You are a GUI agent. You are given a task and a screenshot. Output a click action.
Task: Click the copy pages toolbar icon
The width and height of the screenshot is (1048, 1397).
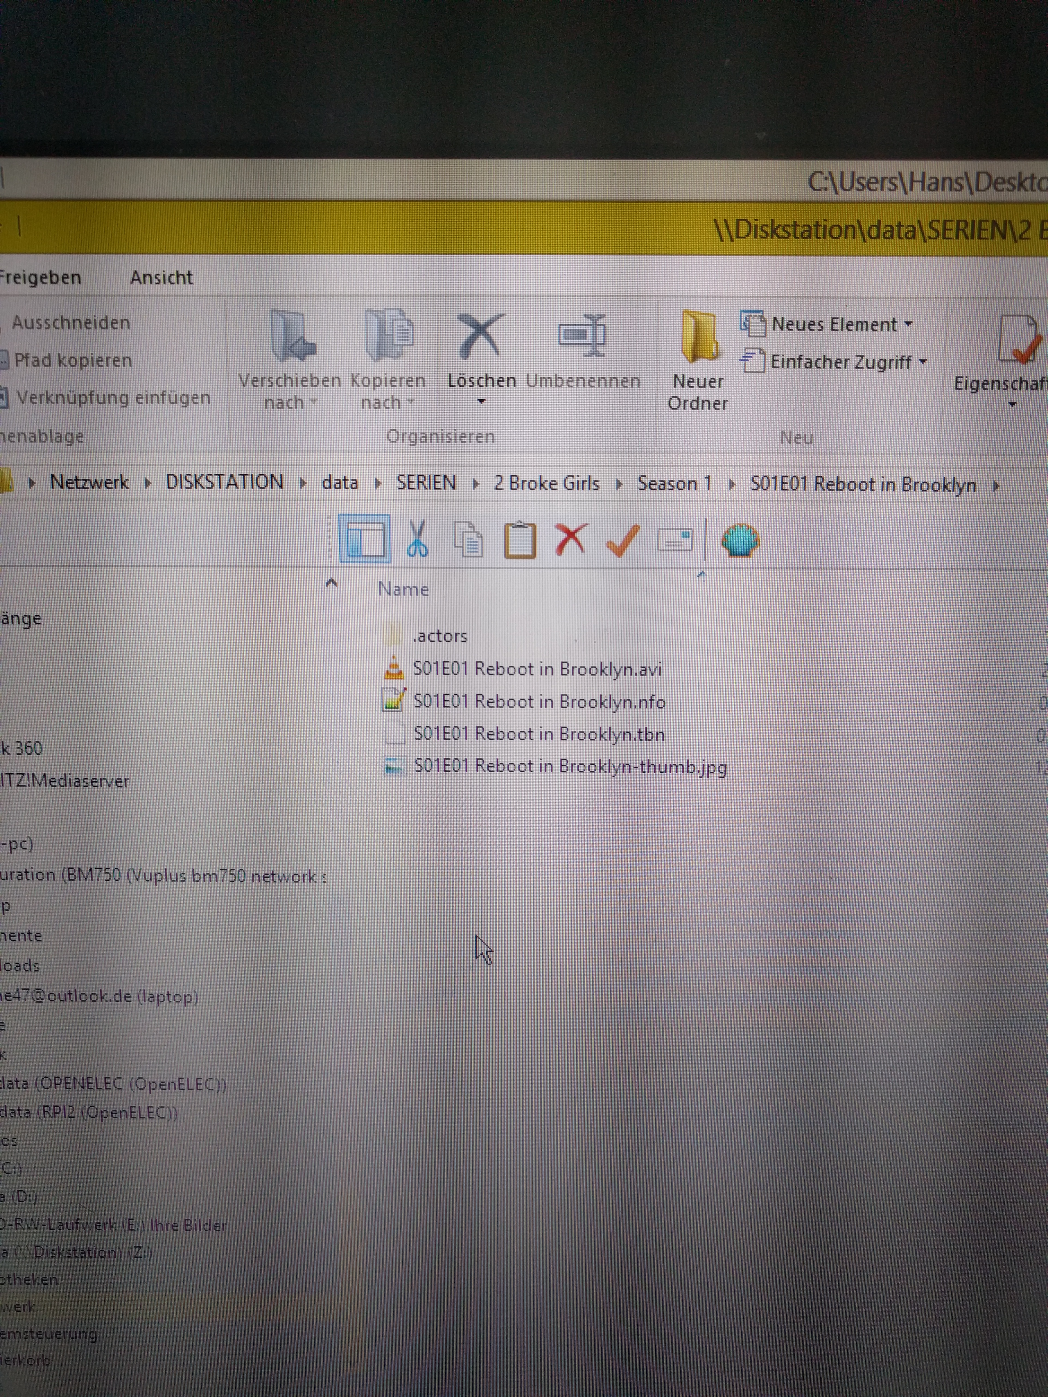[x=469, y=540]
